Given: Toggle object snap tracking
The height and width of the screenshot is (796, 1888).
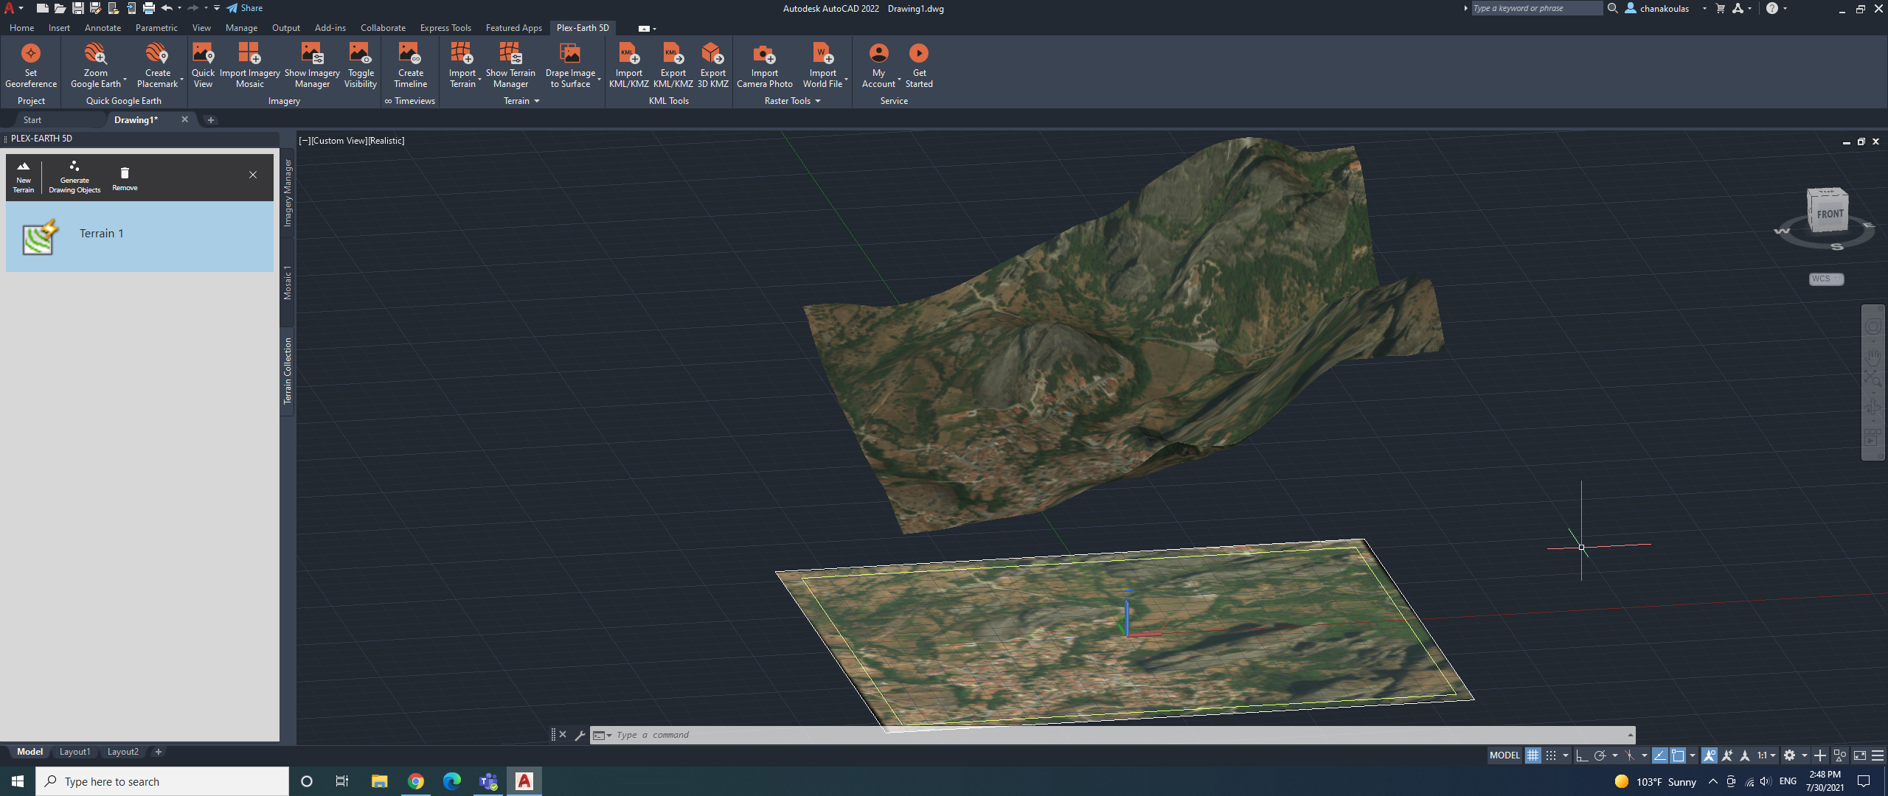Looking at the screenshot, I should tap(1659, 755).
